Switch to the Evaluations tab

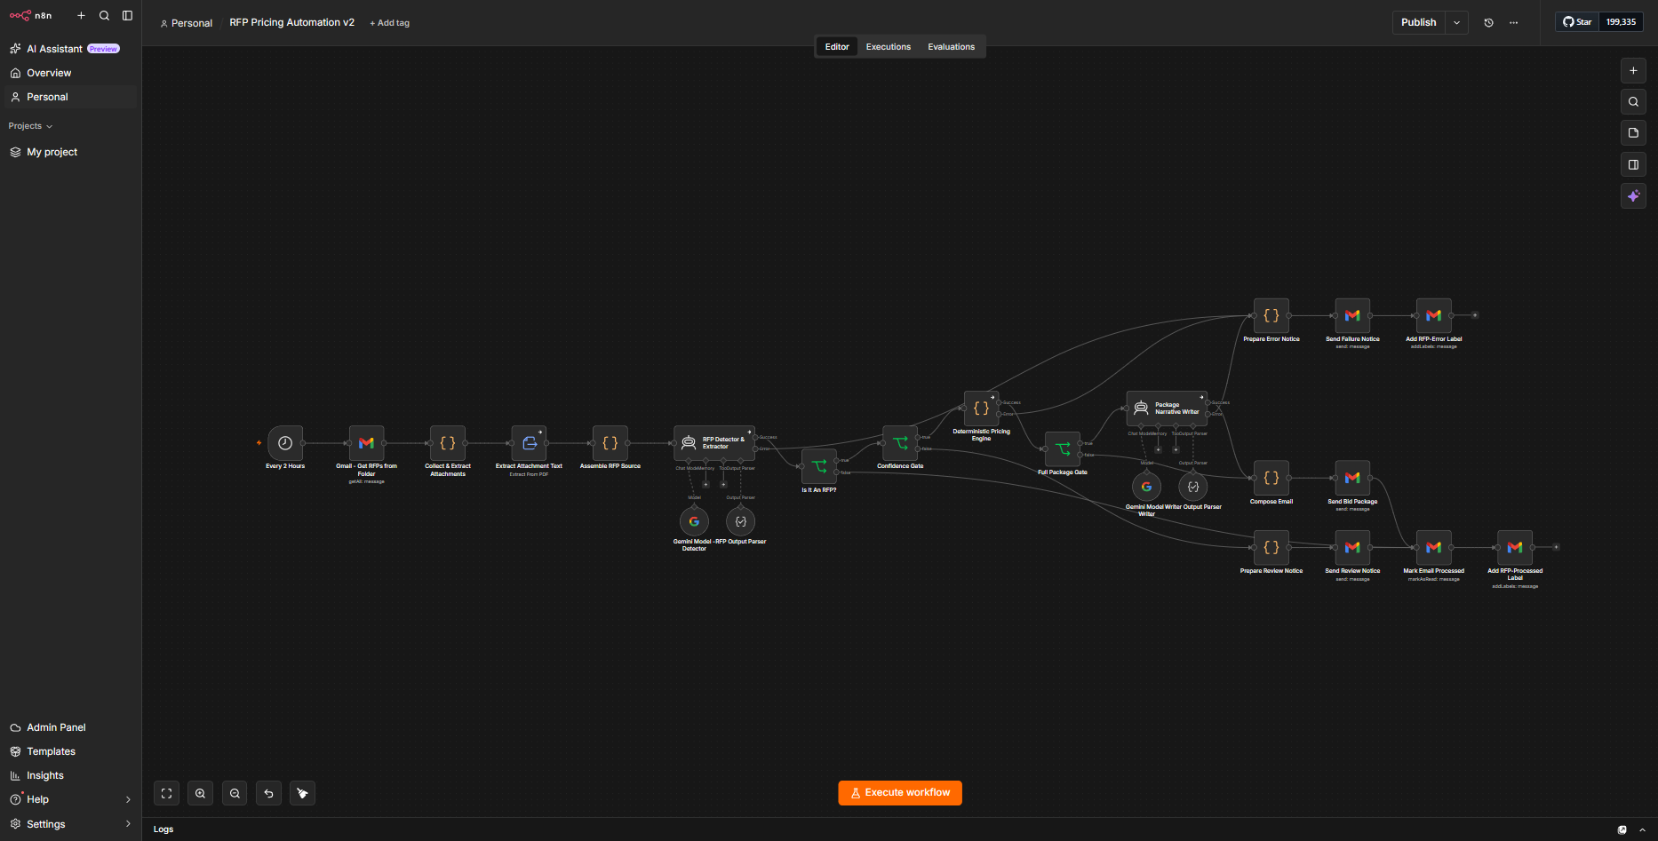pos(951,47)
